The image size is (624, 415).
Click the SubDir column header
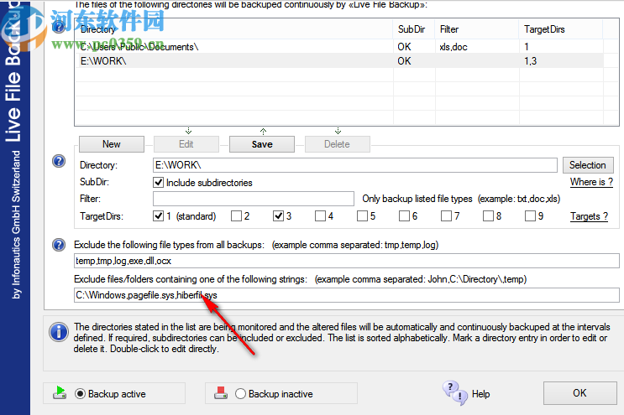click(x=414, y=29)
